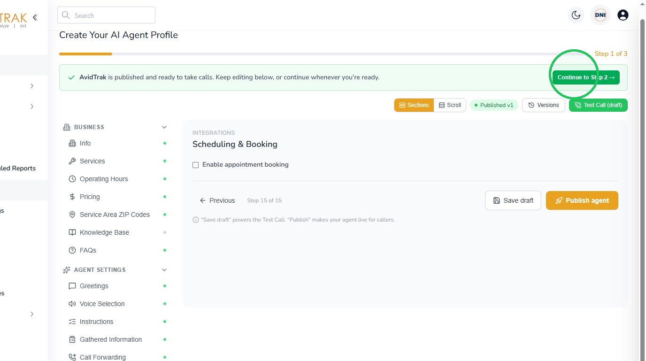Click the "Step 1 of 3" label
Screen dimensions: 646x361
[x=611, y=54]
